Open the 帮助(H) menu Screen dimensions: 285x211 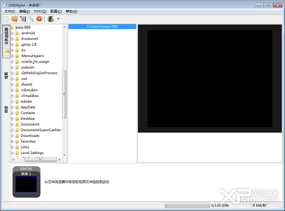(x=72, y=11)
